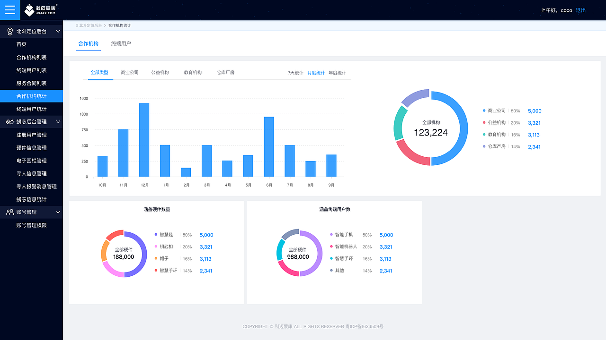Click the 188,000 全部硬件 donut center
This screenshot has width=606, height=340.
click(124, 254)
